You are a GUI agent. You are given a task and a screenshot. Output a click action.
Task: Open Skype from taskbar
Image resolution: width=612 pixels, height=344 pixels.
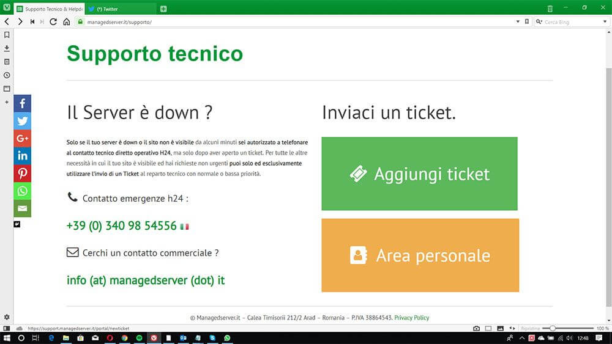pos(212,338)
